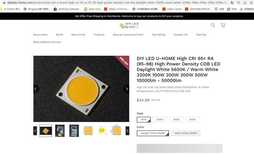Image resolution: width=254 pixels, height=154 pixels.
Task: Click the browser bookmark star icon
Action: [x=251, y=3]
